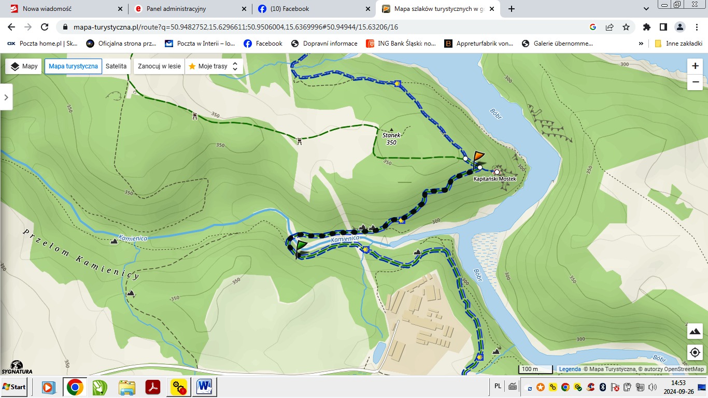Open the Mapy layers menu

tap(24, 66)
